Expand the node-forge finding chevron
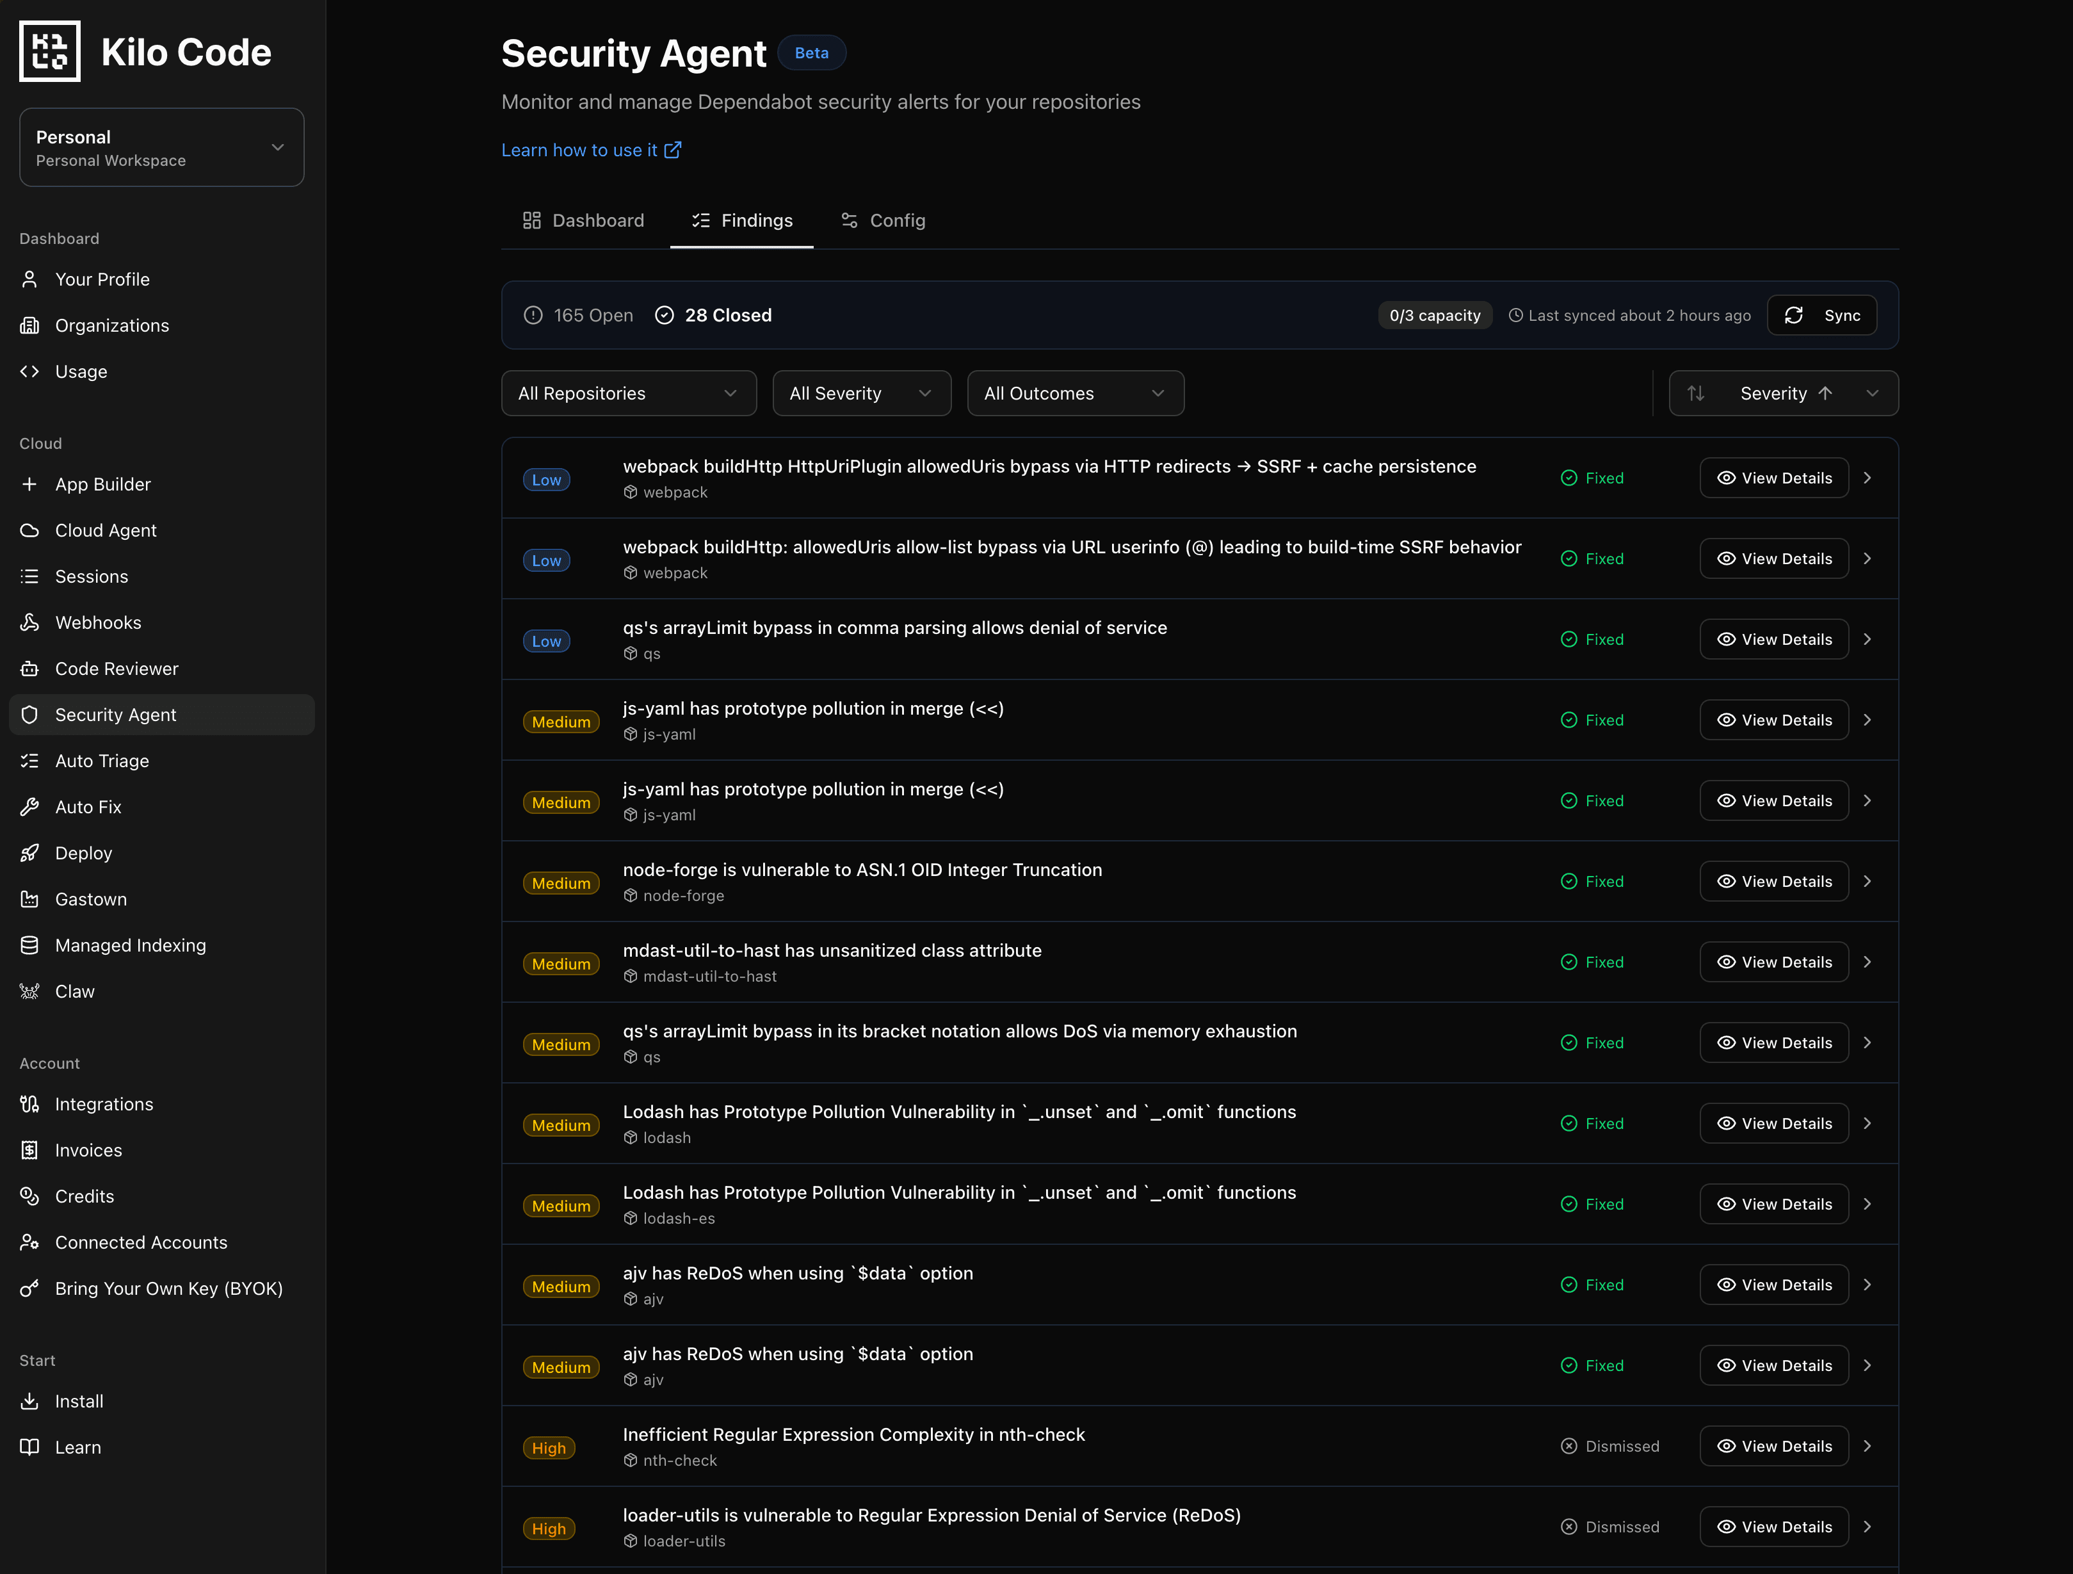This screenshot has height=1574, width=2073. pos(1867,881)
